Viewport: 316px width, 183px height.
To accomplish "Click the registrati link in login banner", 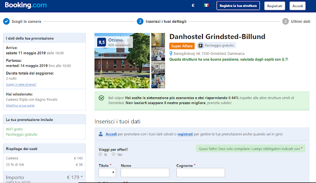I will point(185,134).
